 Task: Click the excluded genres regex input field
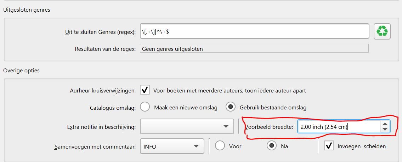254,31
